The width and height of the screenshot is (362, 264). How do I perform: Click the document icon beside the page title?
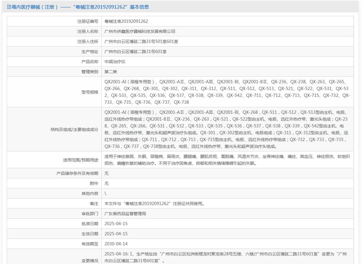point(9,7)
